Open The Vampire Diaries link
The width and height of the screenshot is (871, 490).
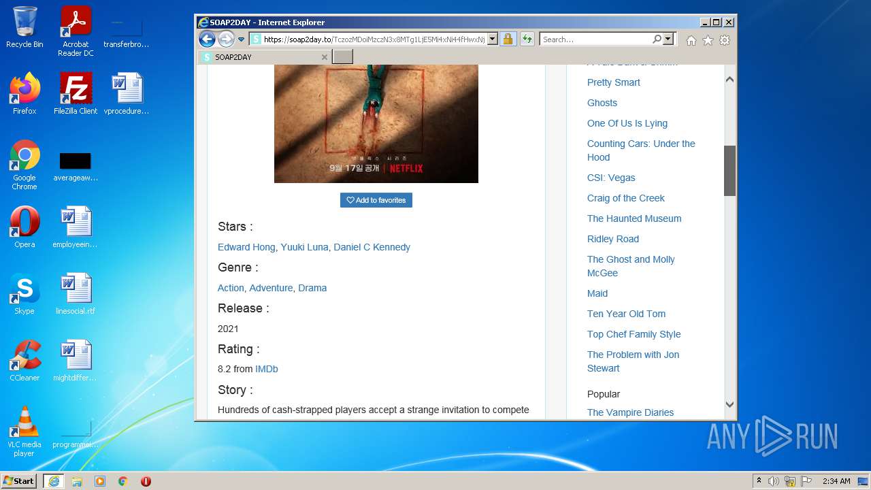tap(630, 412)
